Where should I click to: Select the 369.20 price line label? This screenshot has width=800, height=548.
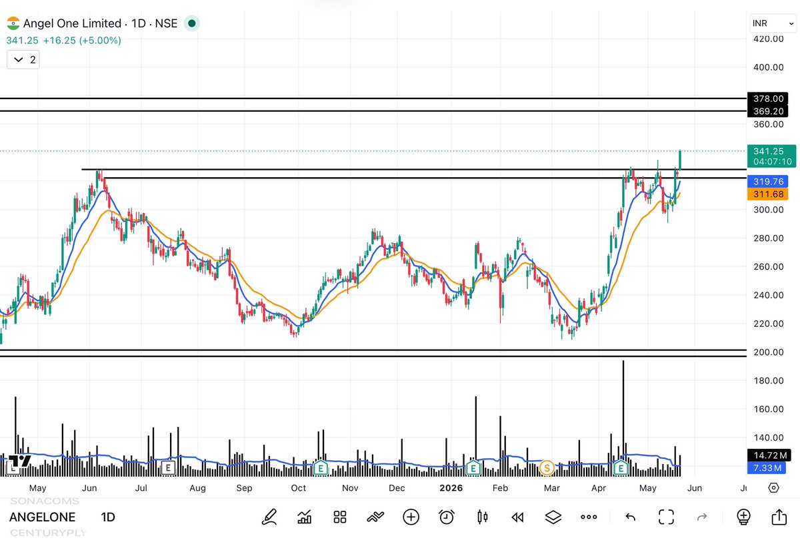coord(768,111)
